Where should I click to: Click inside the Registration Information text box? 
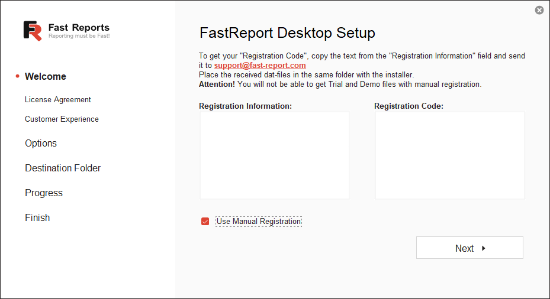[x=274, y=155]
